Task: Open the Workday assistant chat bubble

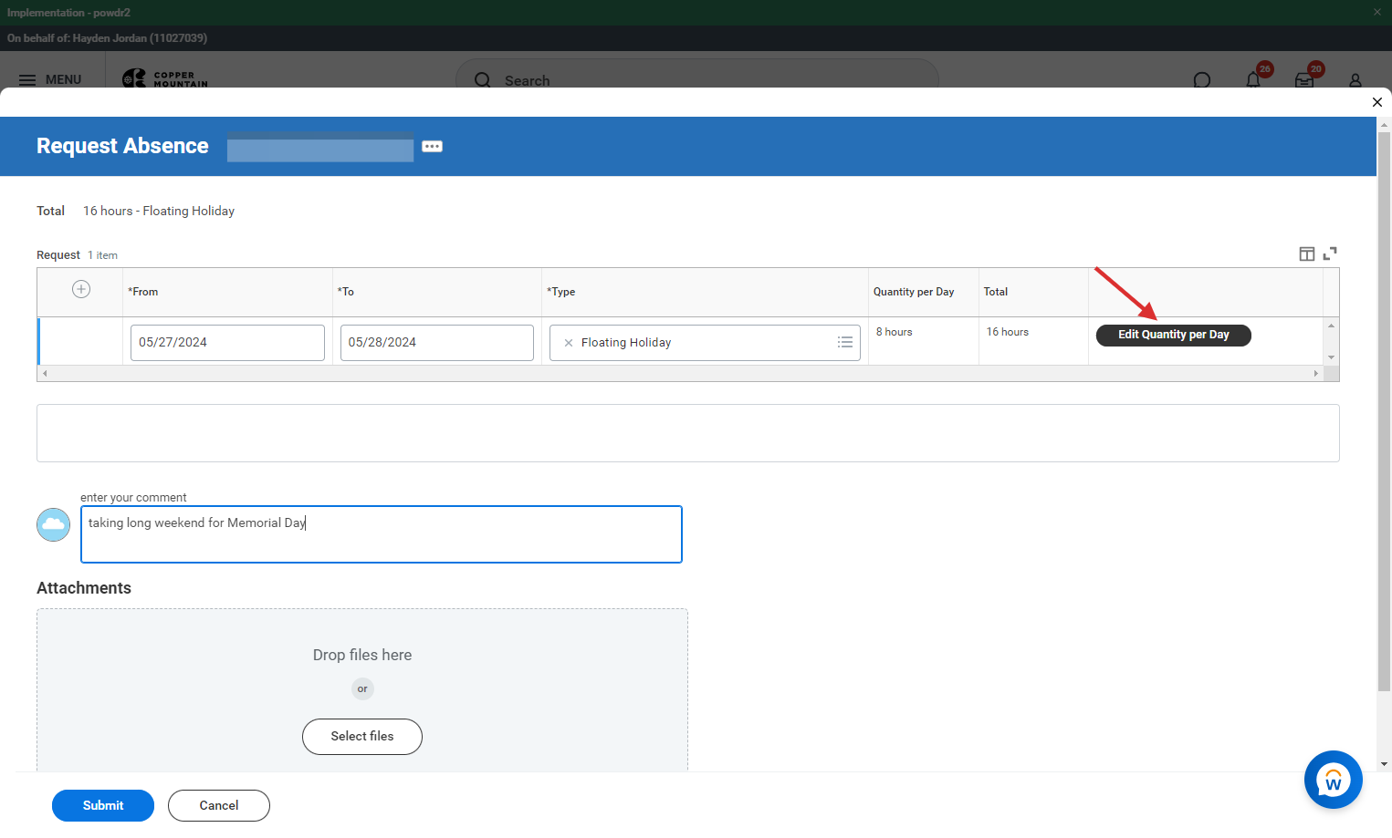Action: [x=1334, y=780]
